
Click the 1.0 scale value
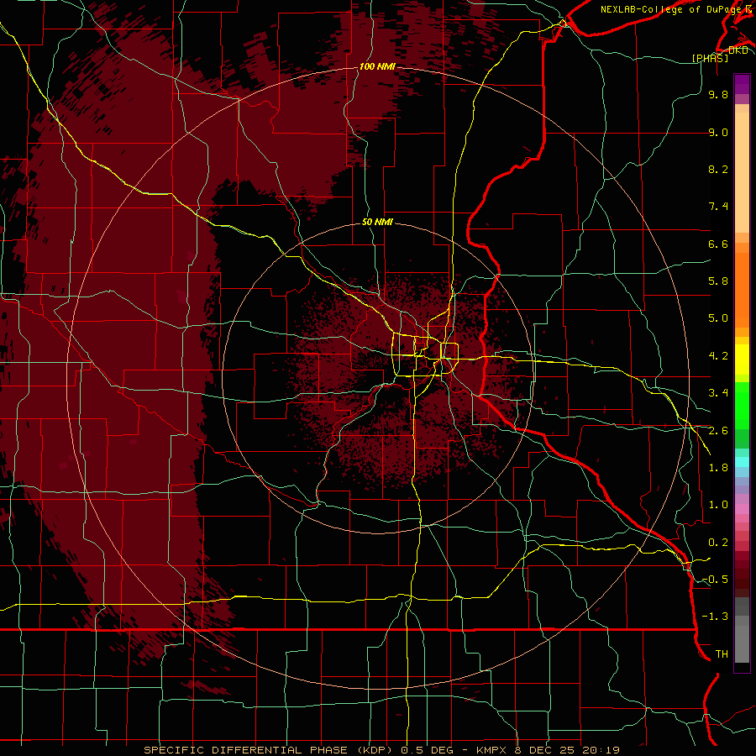coord(718,505)
